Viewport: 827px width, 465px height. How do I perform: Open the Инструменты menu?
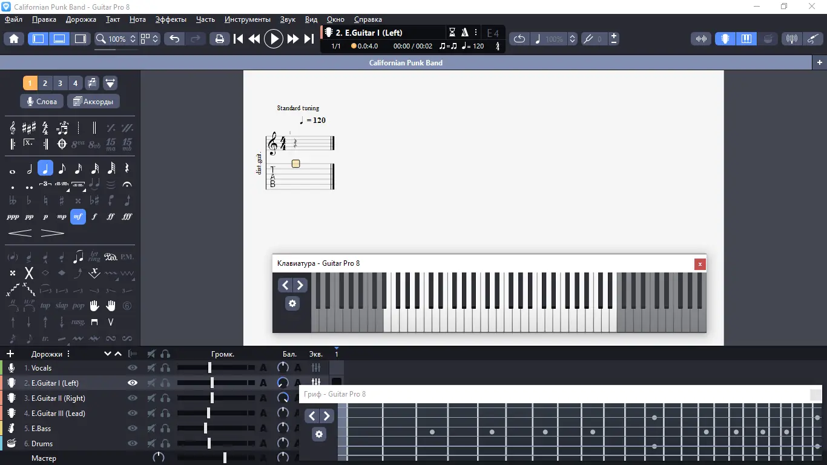248,19
